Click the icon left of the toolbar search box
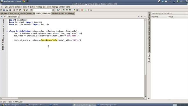This screenshot has width=188, height=106. click(x=31, y=10)
